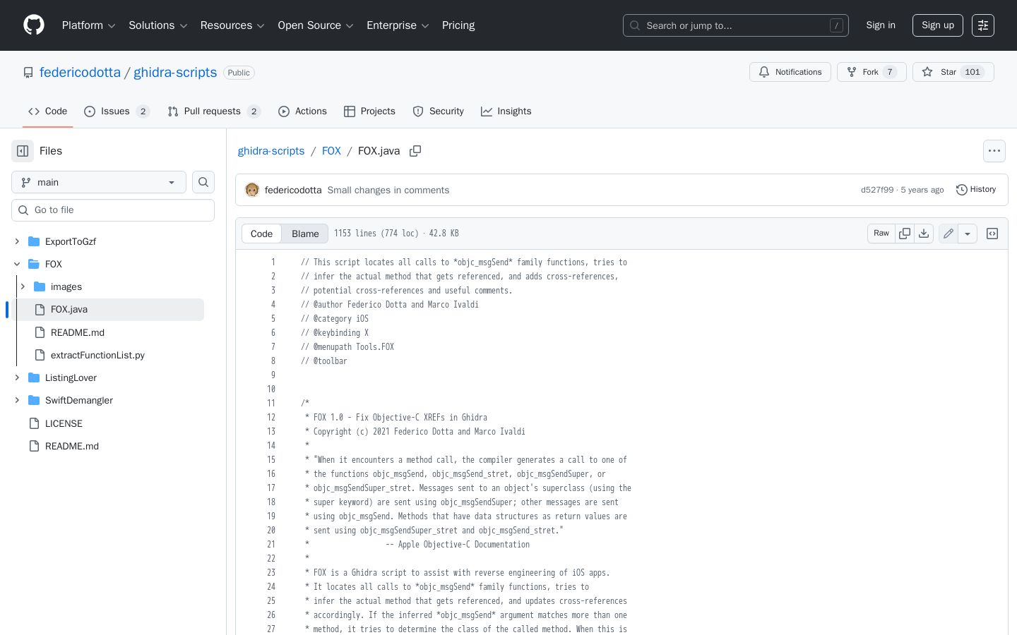This screenshot has width=1017, height=635.
Task: Expand the Enterprise menu
Action: (398, 25)
